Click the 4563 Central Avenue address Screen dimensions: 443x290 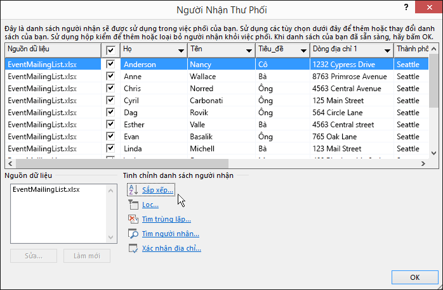[352, 89]
